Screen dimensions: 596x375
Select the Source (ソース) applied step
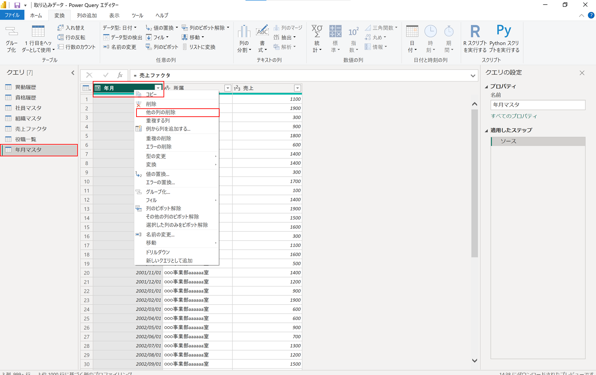tap(538, 141)
